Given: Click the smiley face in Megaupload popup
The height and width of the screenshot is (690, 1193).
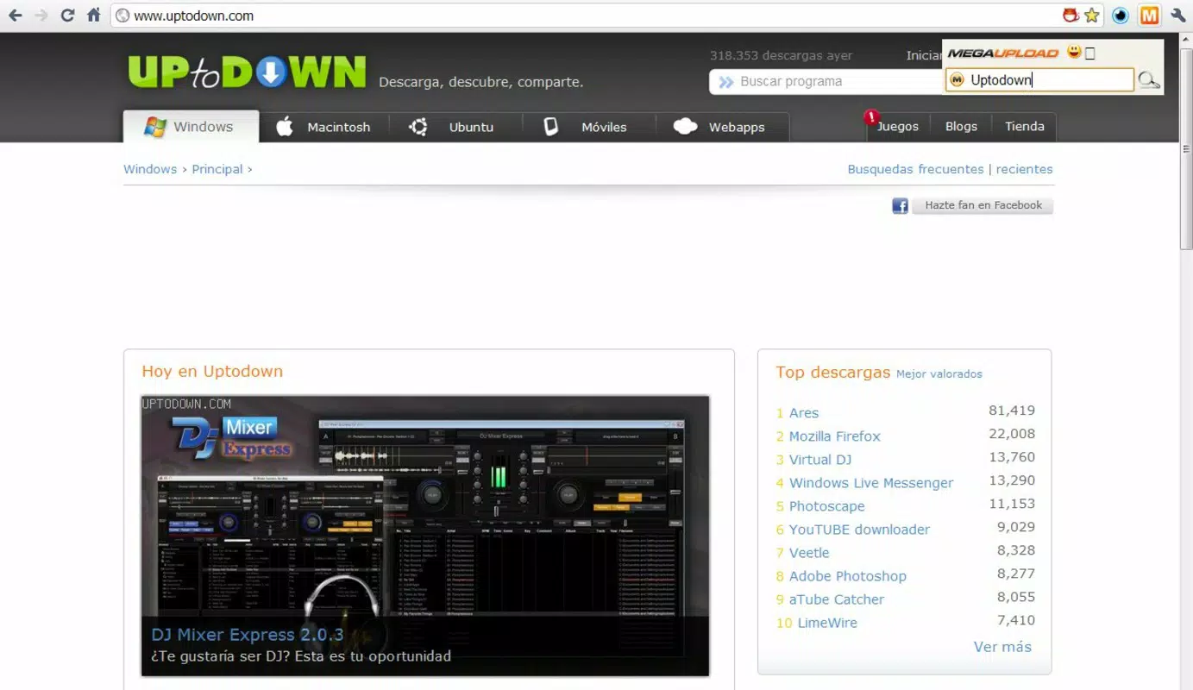Looking at the screenshot, I should [1074, 52].
